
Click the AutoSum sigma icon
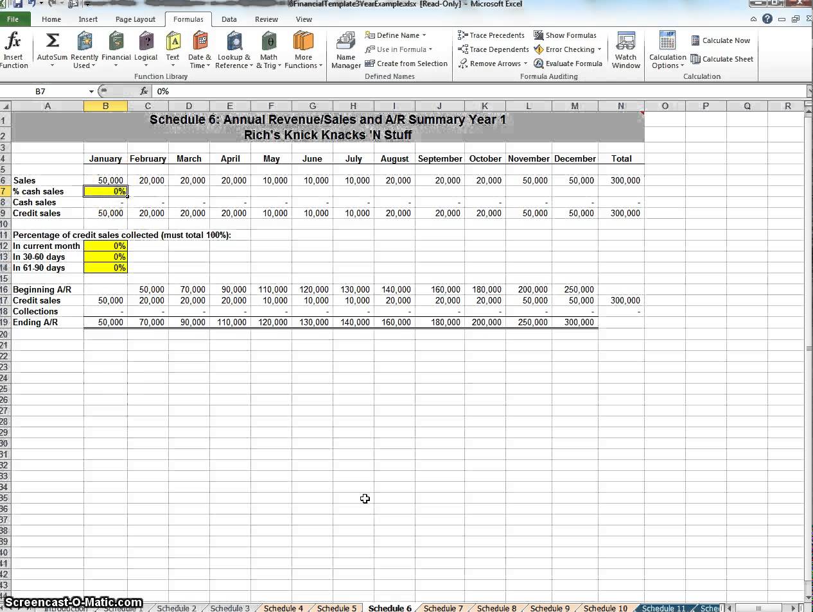click(52, 41)
